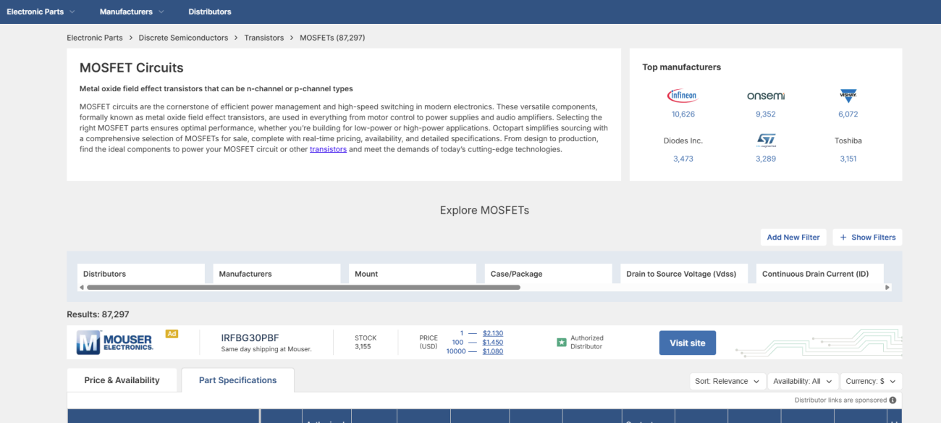Expand Manufacturers top menu
941x423 pixels.
(x=132, y=12)
